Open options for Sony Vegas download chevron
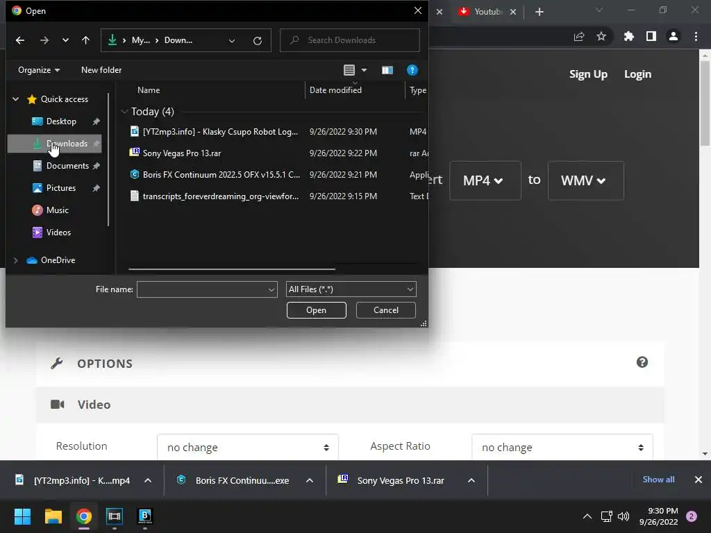 pyautogui.click(x=471, y=480)
